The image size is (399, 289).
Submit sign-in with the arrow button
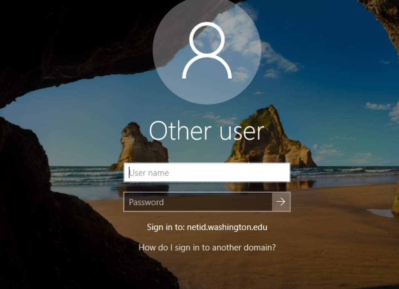point(281,202)
